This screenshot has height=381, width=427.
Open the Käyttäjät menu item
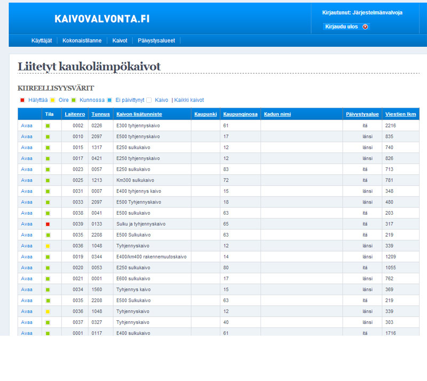(x=44, y=40)
